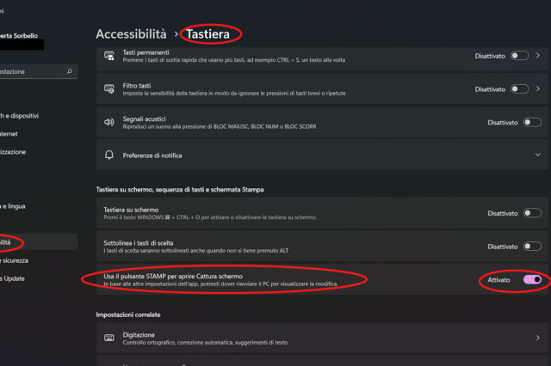Click the Filtro tasti icon
The image size is (551, 366).
(109, 88)
